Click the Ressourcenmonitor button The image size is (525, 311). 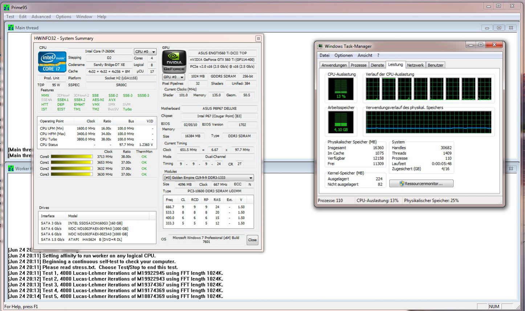pyautogui.click(x=421, y=183)
